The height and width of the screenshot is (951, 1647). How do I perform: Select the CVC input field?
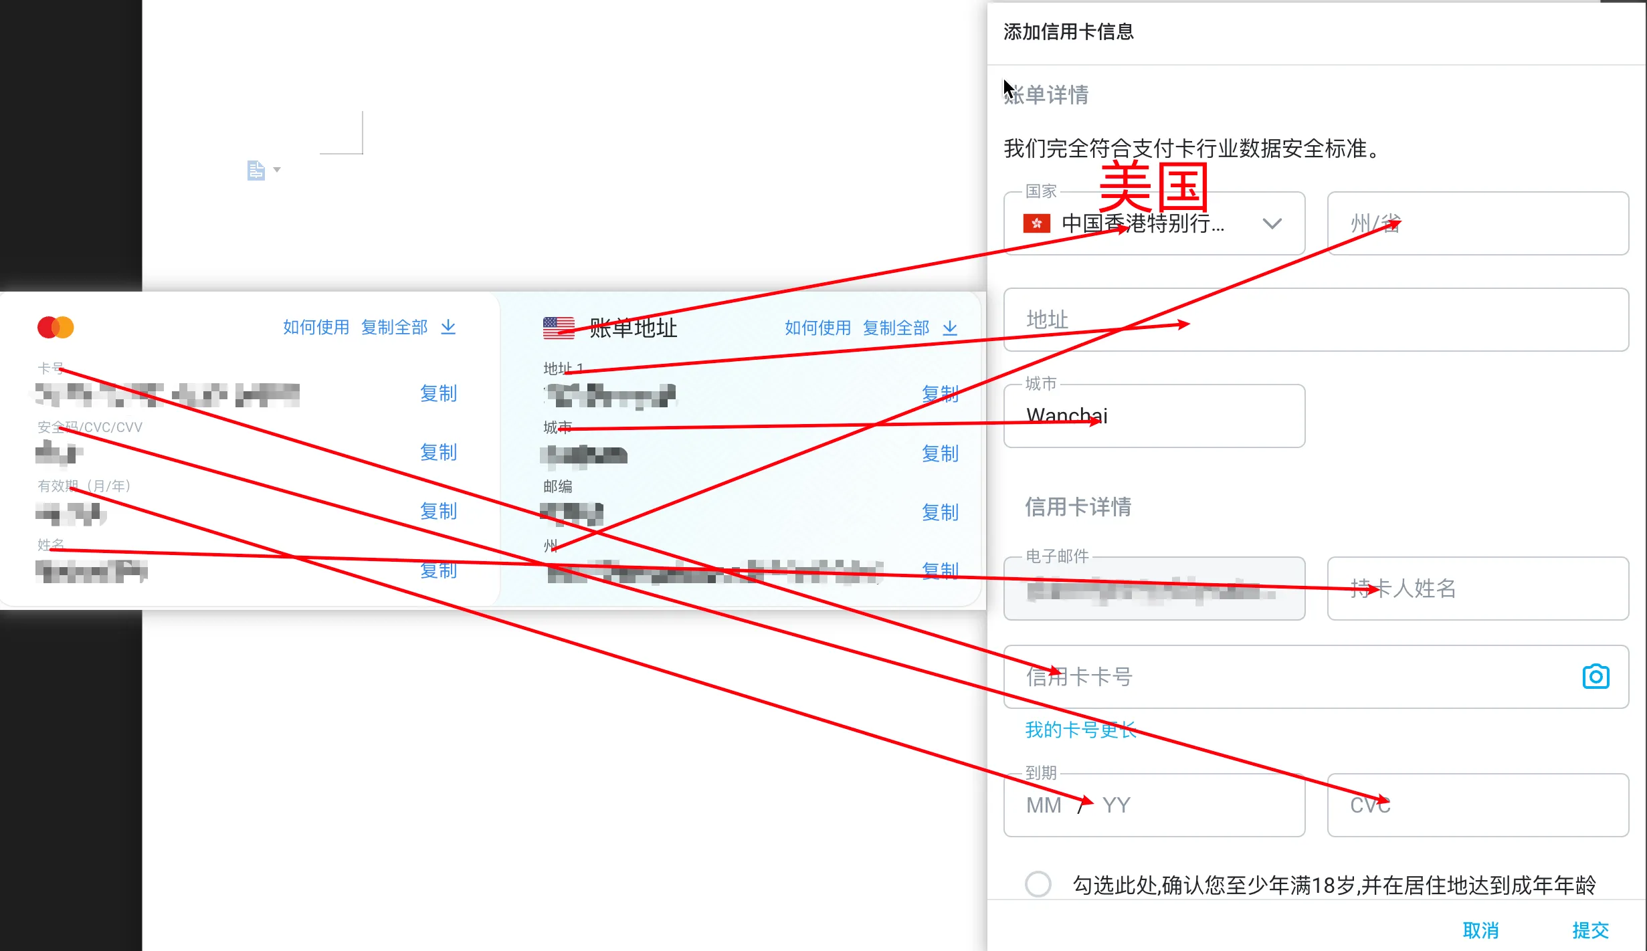pos(1477,805)
